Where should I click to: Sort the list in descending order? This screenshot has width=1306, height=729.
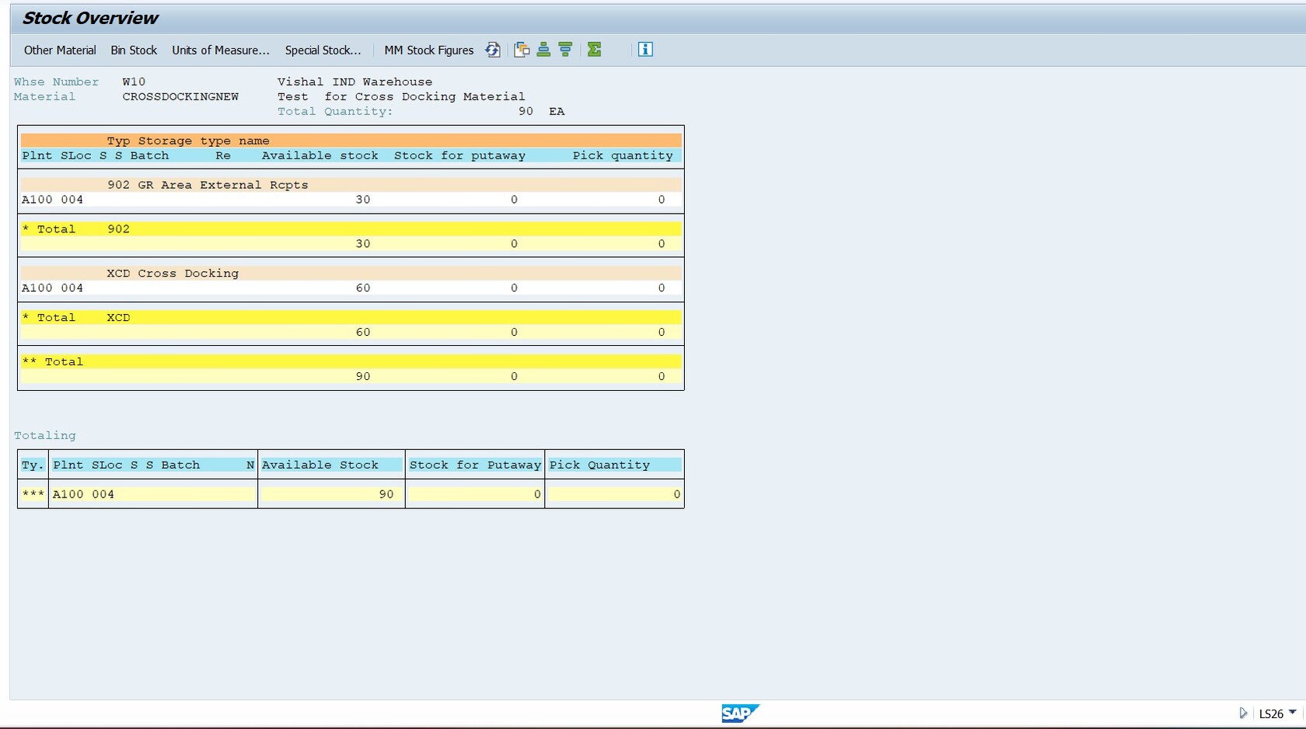click(x=565, y=50)
